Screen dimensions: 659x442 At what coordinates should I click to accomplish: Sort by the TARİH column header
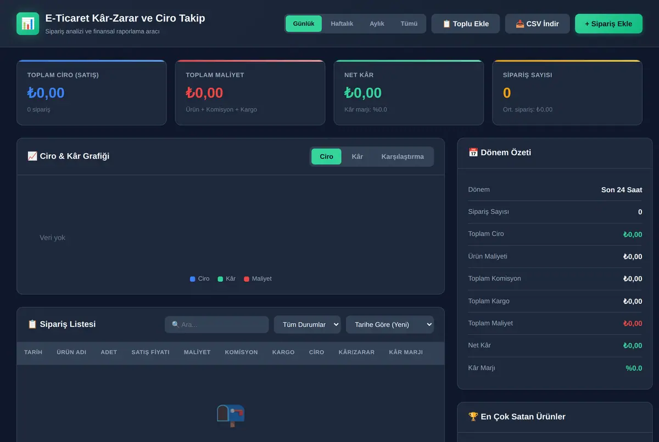pyautogui.click(x=33, y=352)
